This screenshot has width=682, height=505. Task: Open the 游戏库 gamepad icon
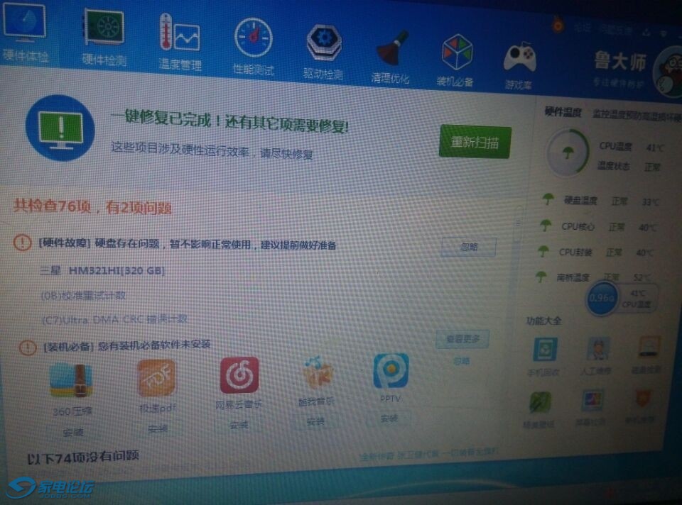tap(519, 62)
